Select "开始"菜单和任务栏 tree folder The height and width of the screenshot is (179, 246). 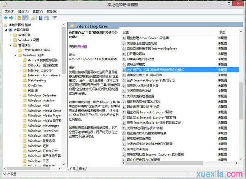(36, 50)
